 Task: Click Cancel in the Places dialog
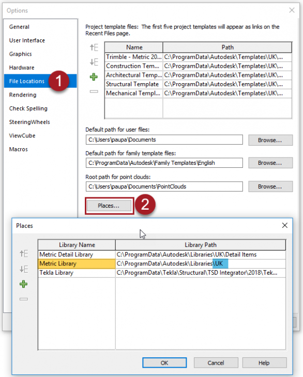(x=216, y=363)
